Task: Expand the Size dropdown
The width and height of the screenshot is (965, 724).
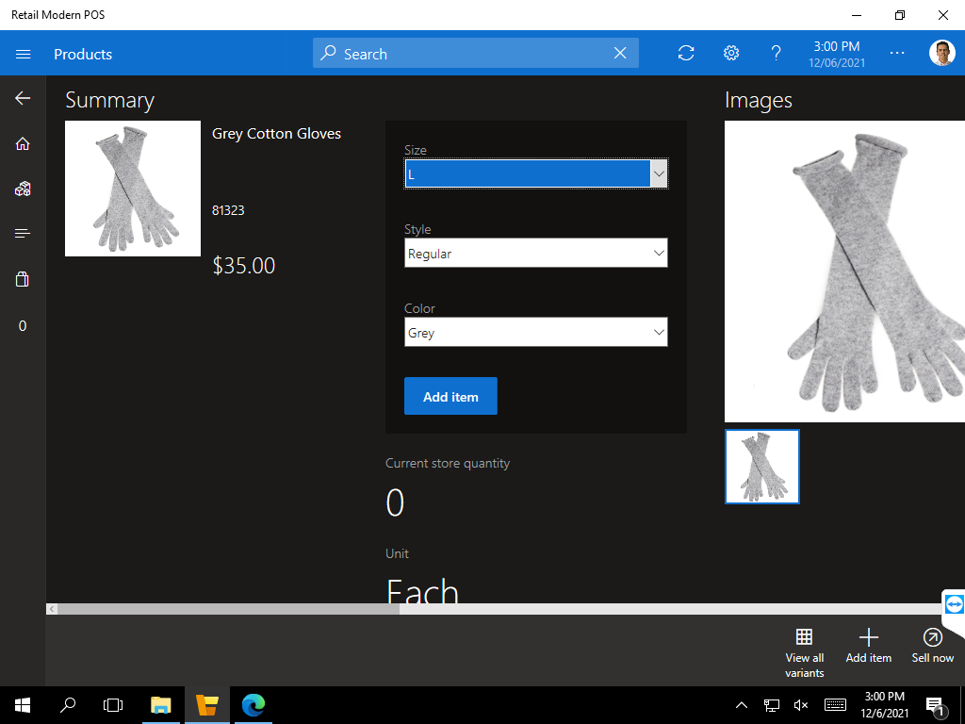Action: pos(535,174)
